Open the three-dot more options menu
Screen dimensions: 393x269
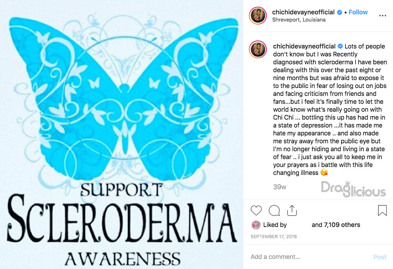(383, 15)
